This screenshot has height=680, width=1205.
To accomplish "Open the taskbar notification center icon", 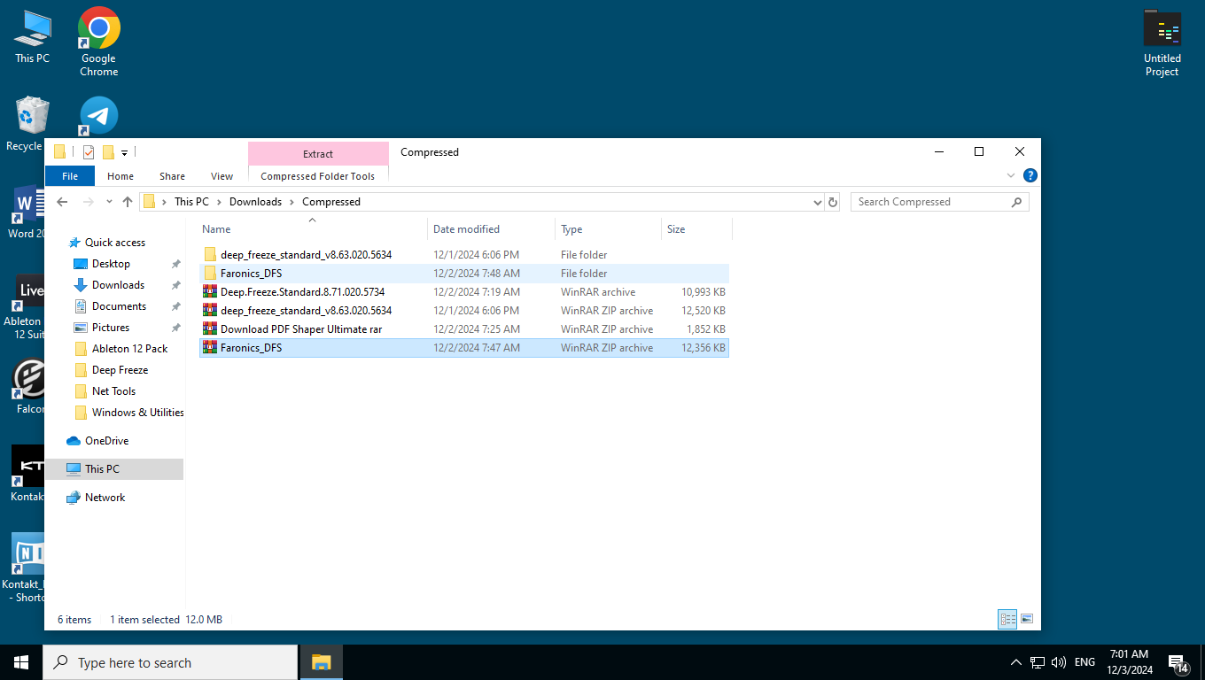I will 1178,662.
